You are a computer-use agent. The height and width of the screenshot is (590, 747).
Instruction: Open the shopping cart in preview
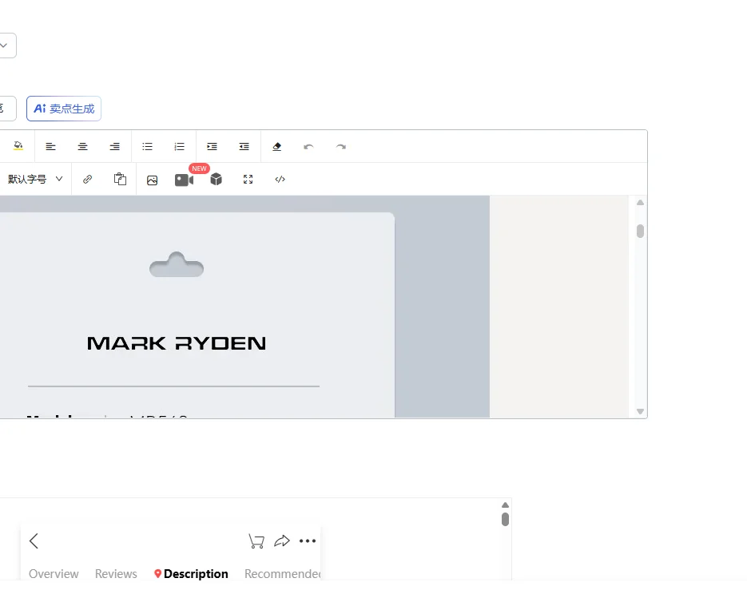coord(256,541)
